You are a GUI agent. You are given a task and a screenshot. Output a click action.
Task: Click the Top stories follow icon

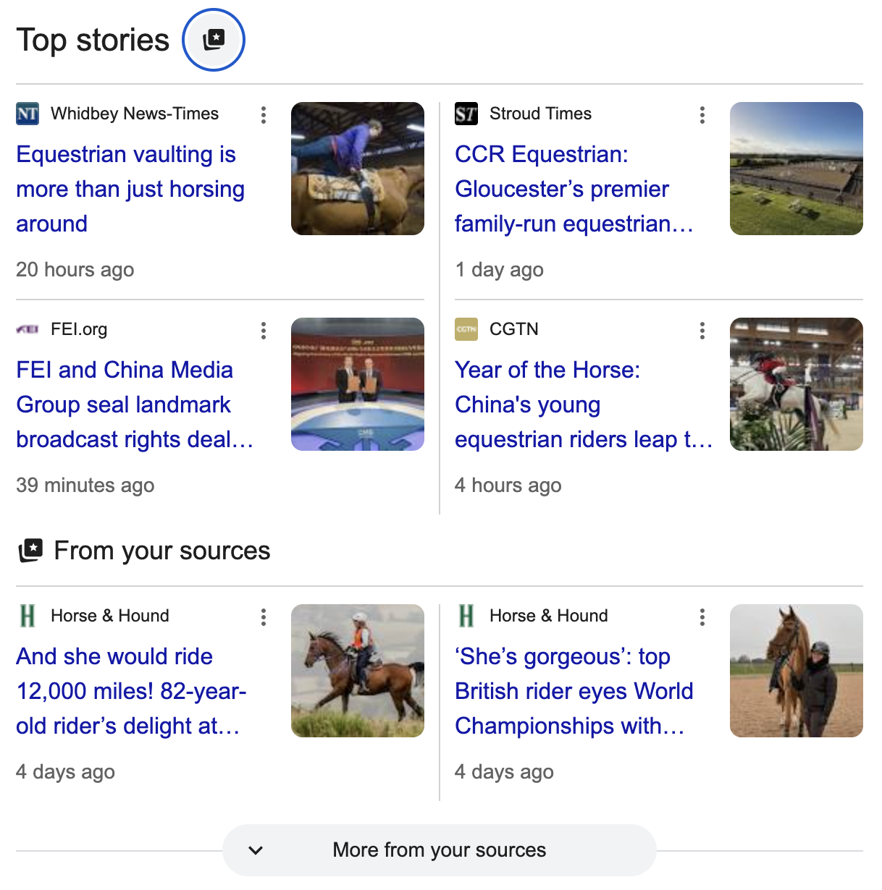click(213, 40)
